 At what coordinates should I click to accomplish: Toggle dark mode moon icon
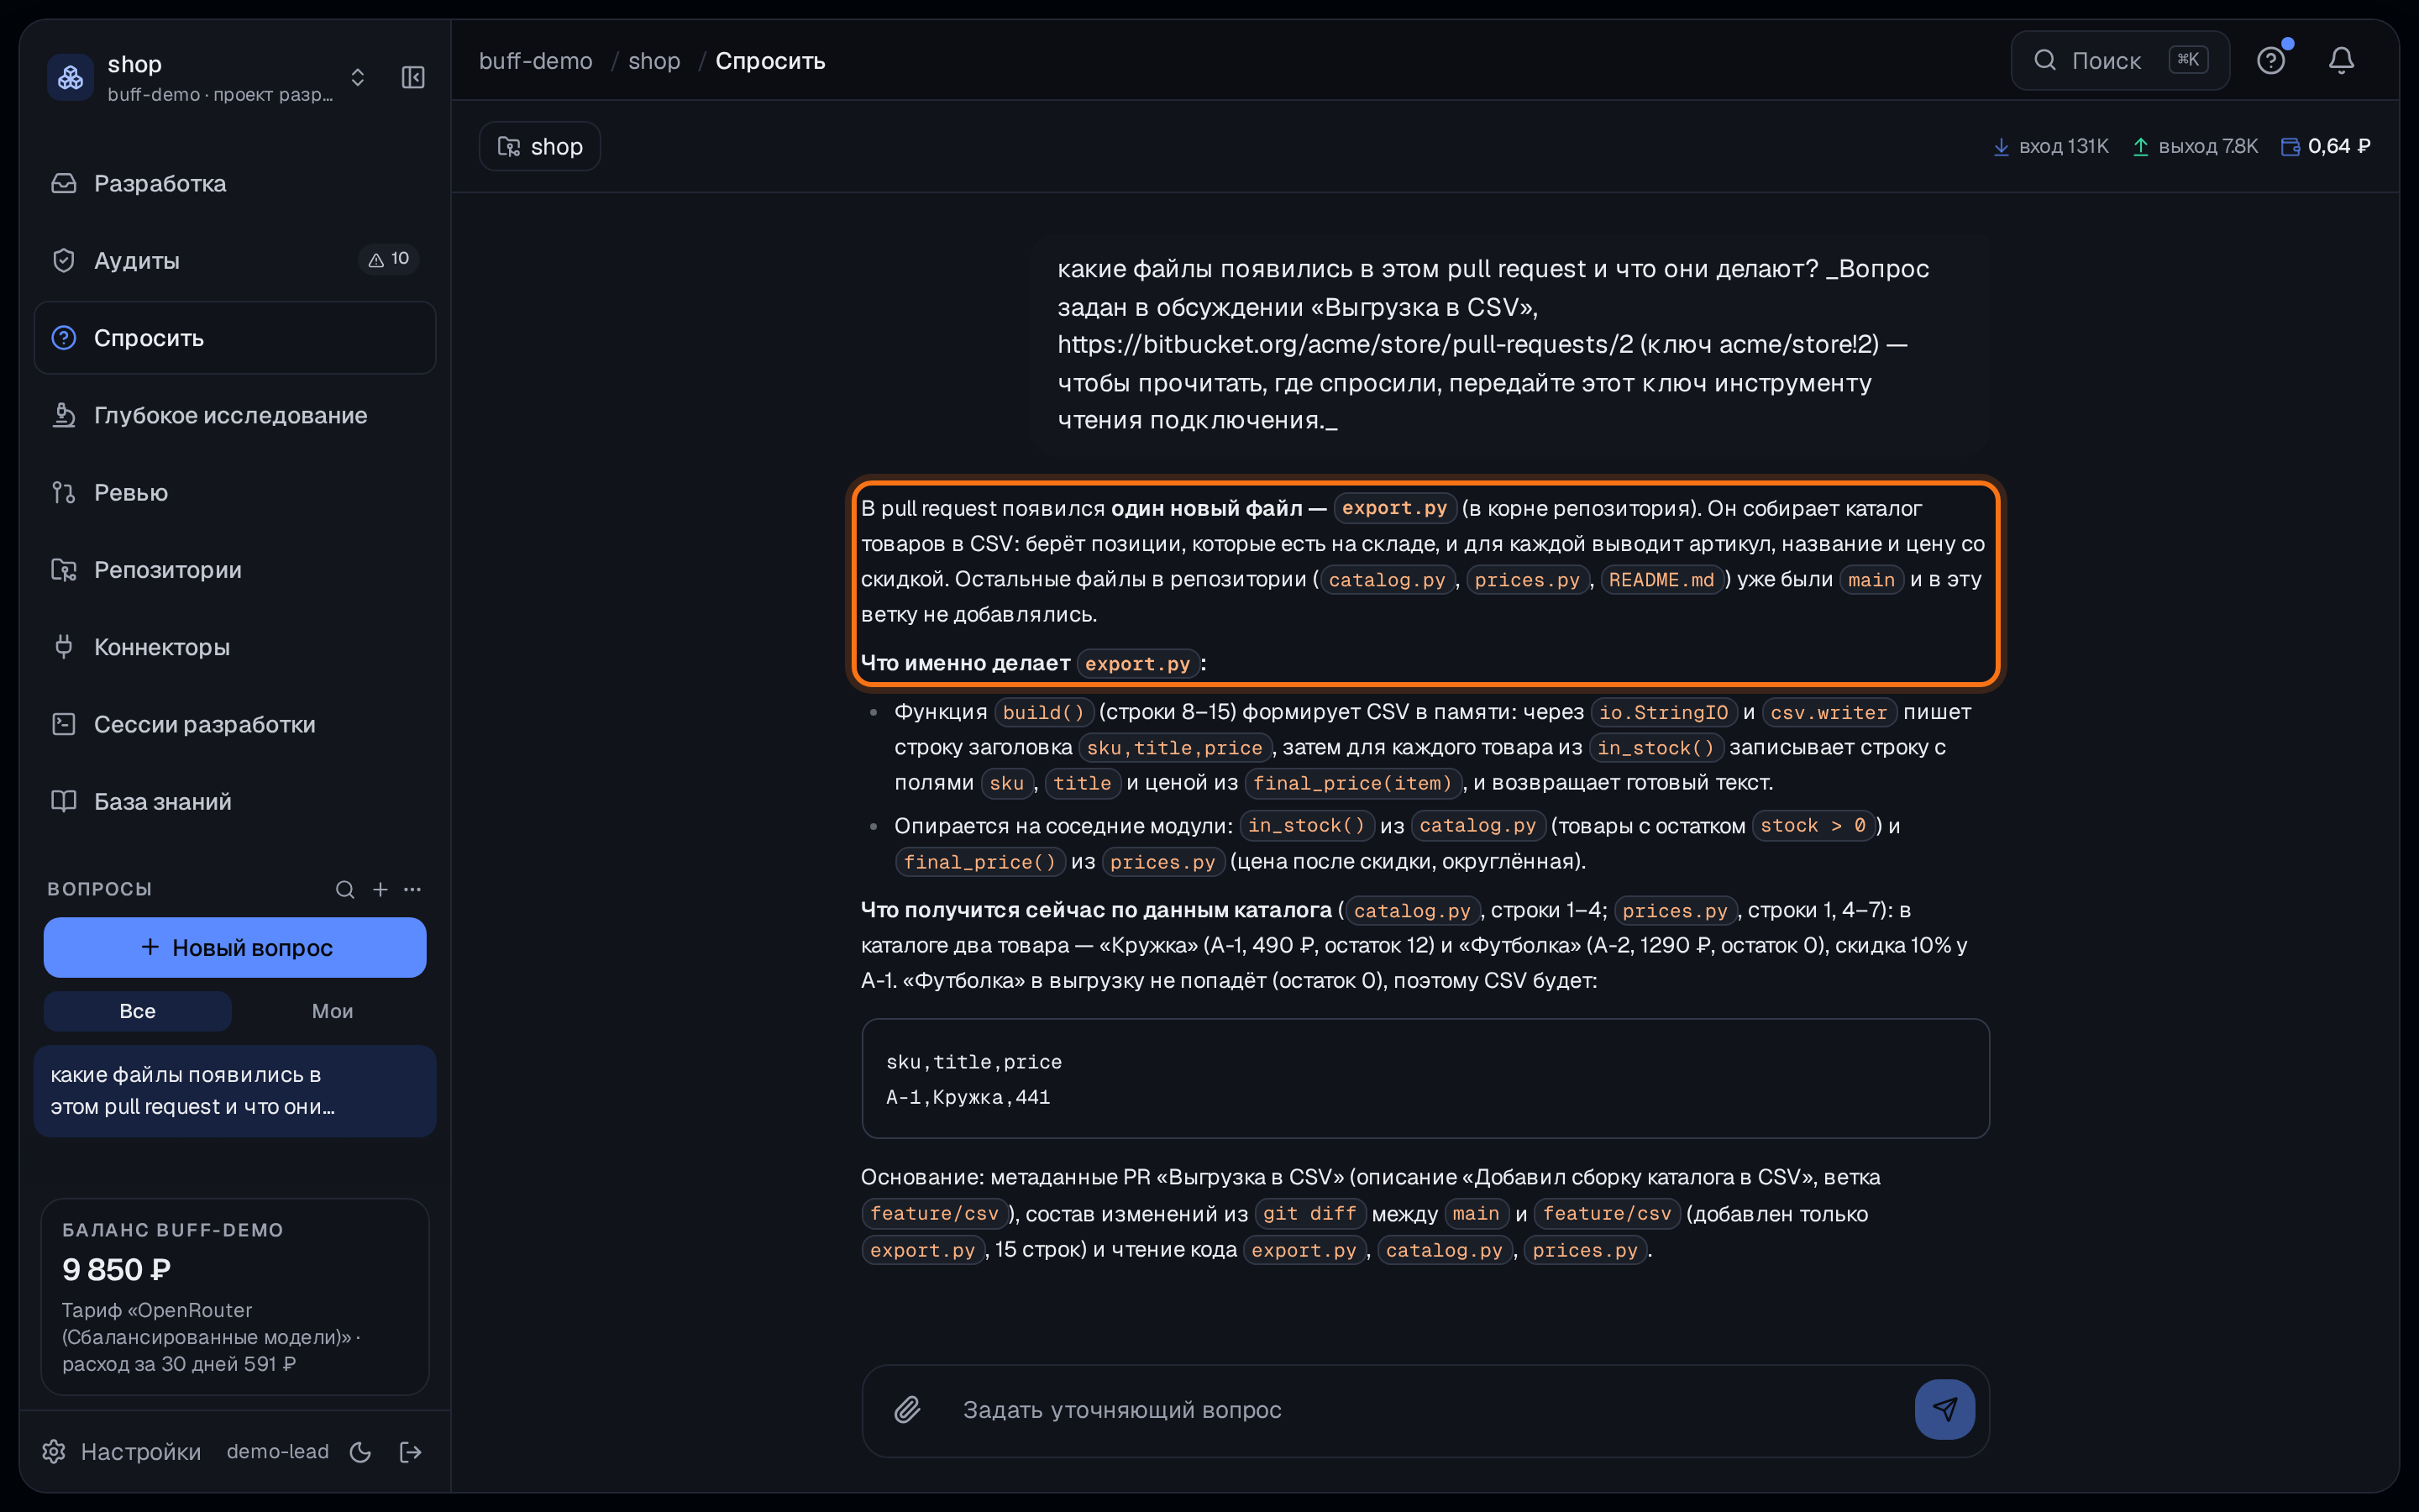pyautogui.click(x=361, y=1452)
